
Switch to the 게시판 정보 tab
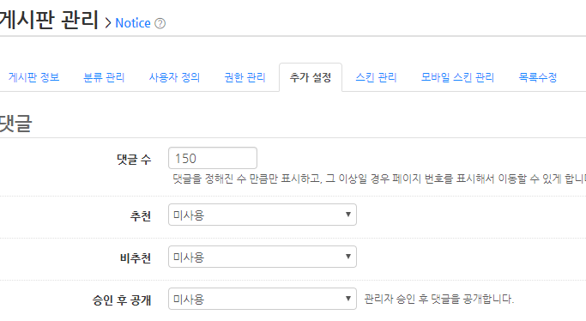(x=34, y=77)
